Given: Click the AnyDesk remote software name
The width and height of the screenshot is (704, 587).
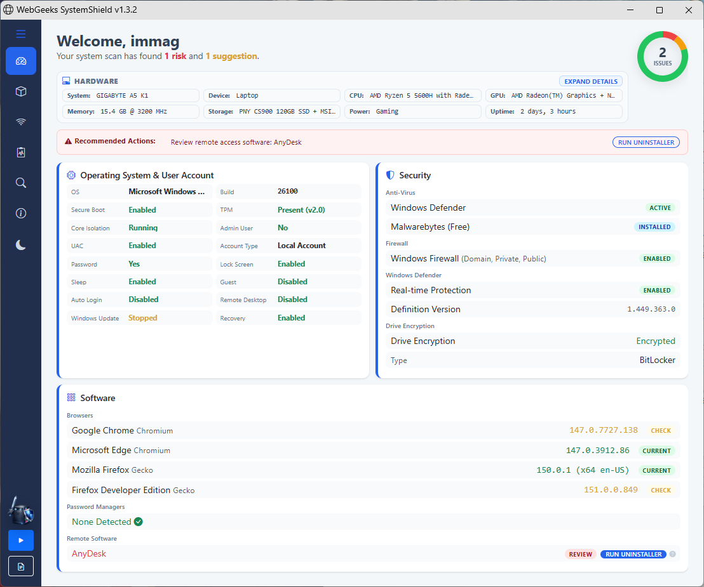Looking at the screenshot, I should coord(89,554).
